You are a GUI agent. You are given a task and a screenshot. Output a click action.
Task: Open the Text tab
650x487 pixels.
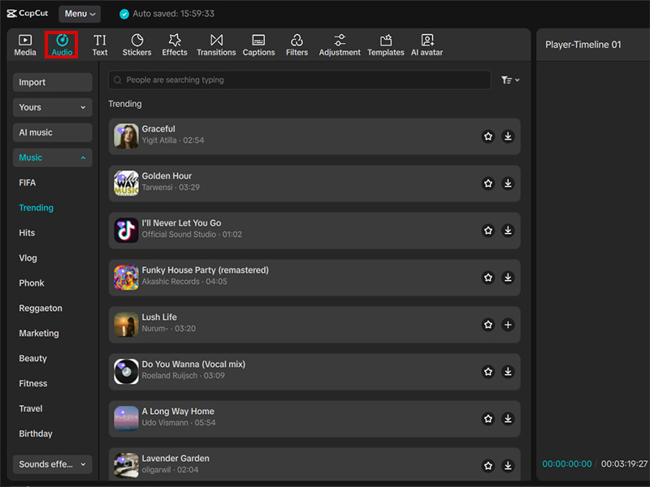[99, 45]
